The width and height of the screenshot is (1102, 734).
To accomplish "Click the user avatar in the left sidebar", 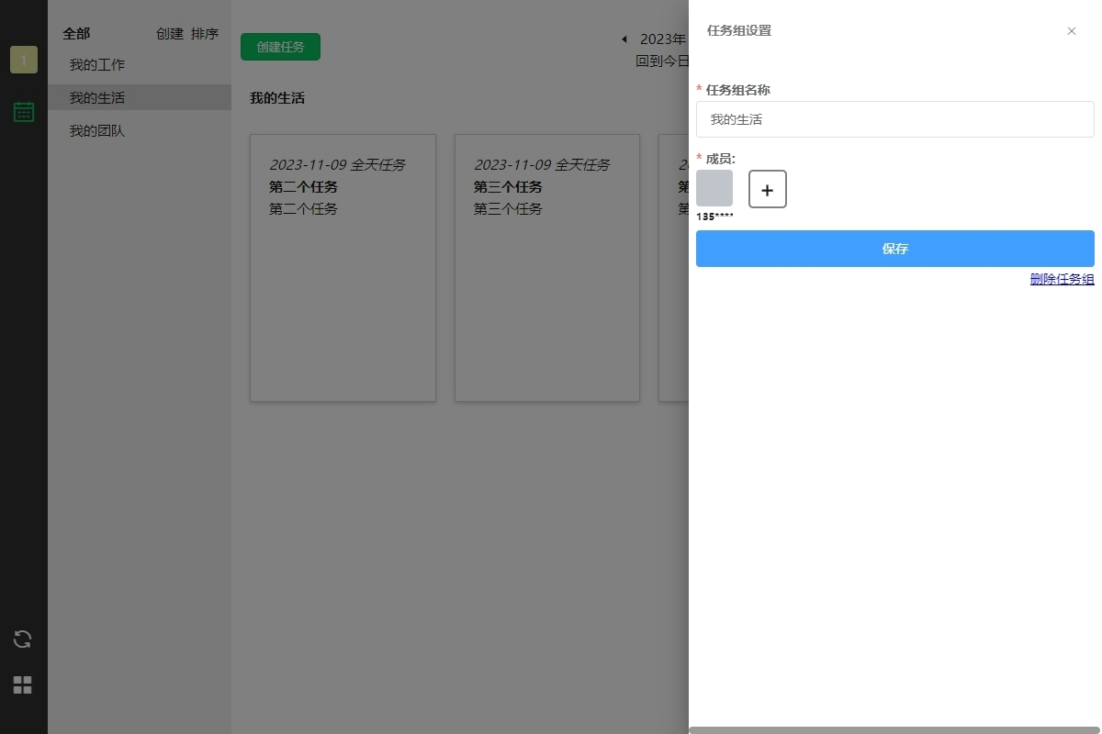I will (24, 60).
